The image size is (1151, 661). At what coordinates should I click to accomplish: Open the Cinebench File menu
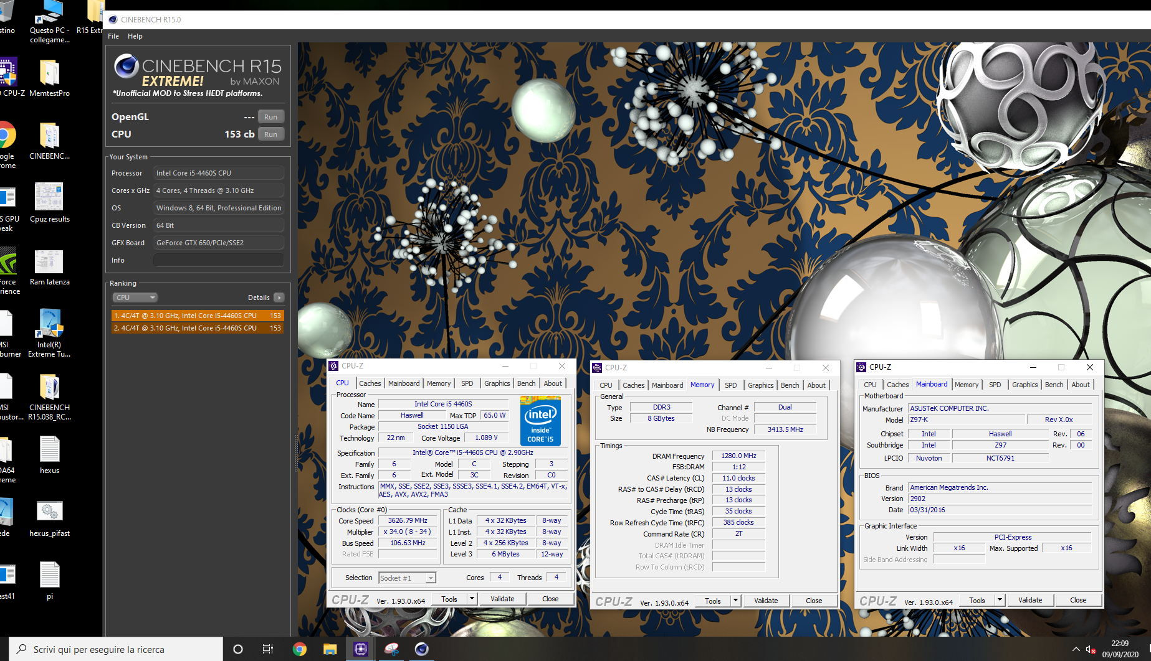113,36
